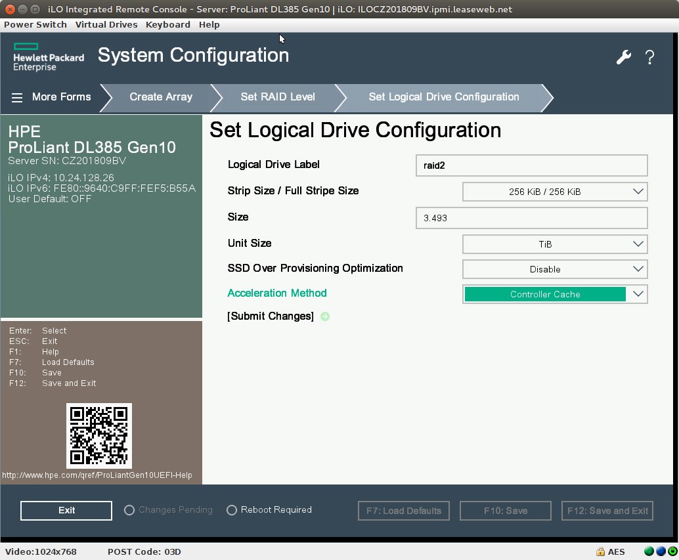Open the question mark help icon
This screenshot has height=560, width=679.
click(649, 57)
